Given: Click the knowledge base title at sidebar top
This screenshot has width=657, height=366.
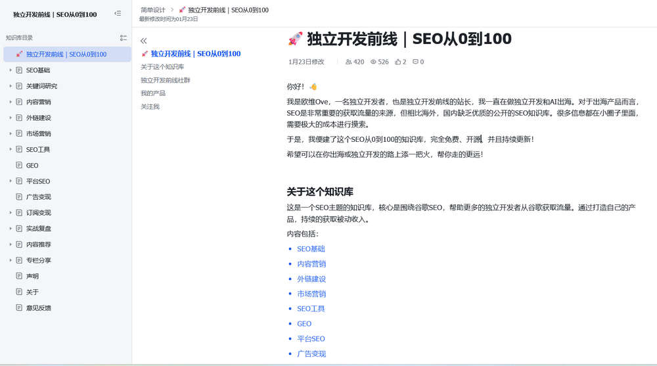Looking at the screenshot, I should coord(55,14).
